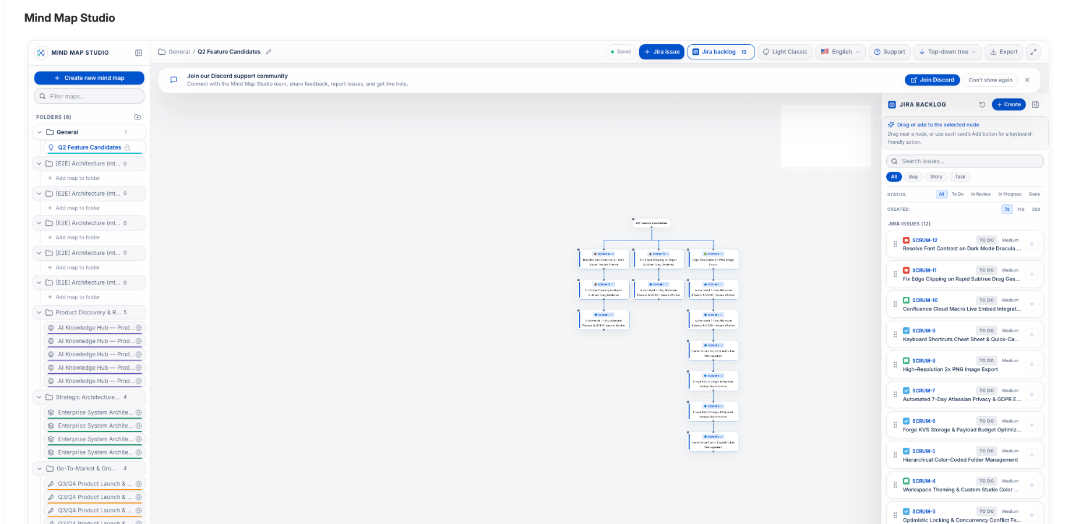Collapse the left Mind Map Studio sidebar
Screen dimensions: 1072x524
139,52
